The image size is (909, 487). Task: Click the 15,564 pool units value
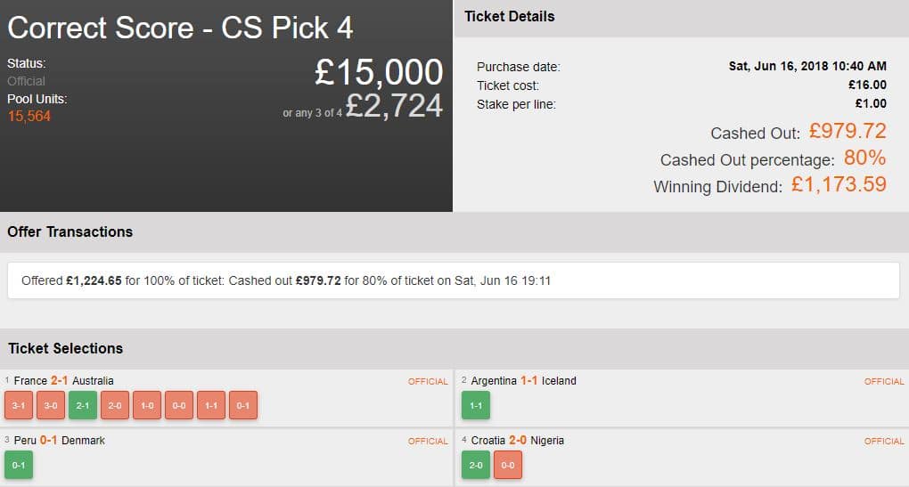pos(29,116)
